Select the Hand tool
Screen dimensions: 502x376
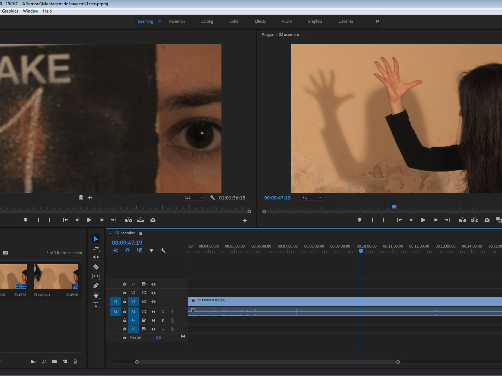tap(96, 295)
